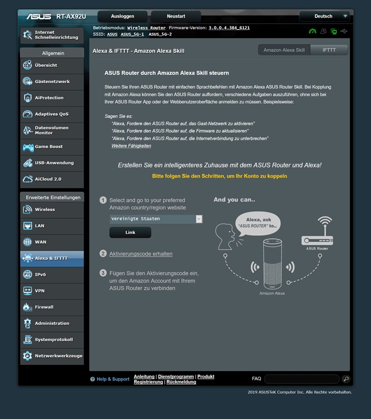The height and width of the screenshot is (419, 371).
Task: Open the Rückmeldung footer link
Action: point(181,382)
